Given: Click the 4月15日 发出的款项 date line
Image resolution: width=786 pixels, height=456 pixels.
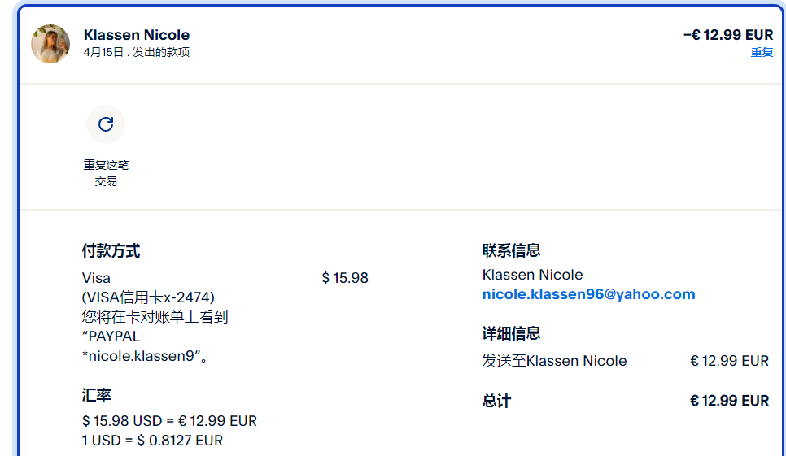Looking at the screenshot, I should [137, 52].
